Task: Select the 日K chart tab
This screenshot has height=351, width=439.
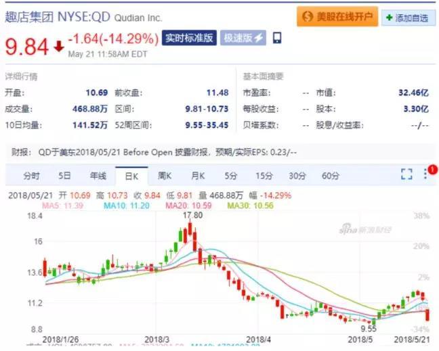Action: point(131,177)
